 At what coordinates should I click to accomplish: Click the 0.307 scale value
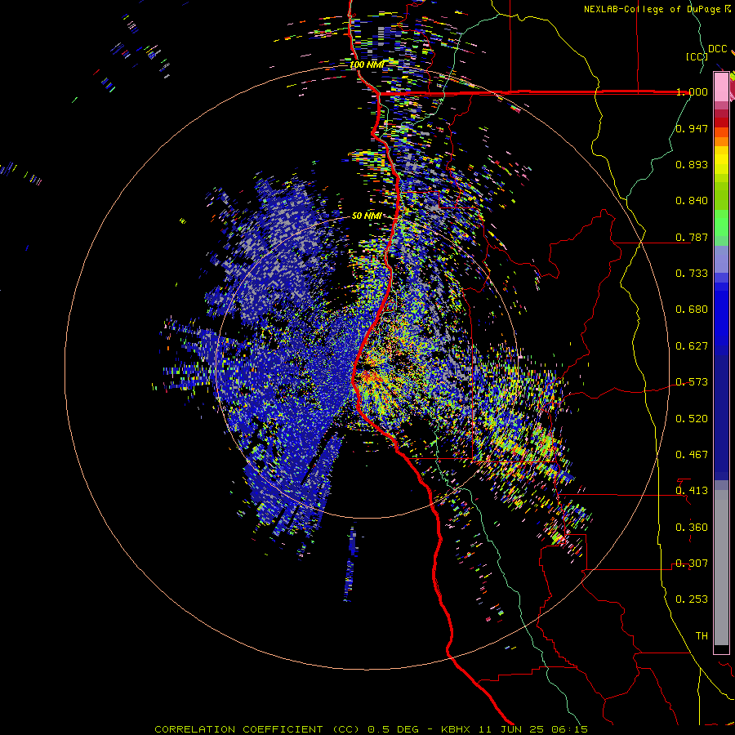point(692,563)
